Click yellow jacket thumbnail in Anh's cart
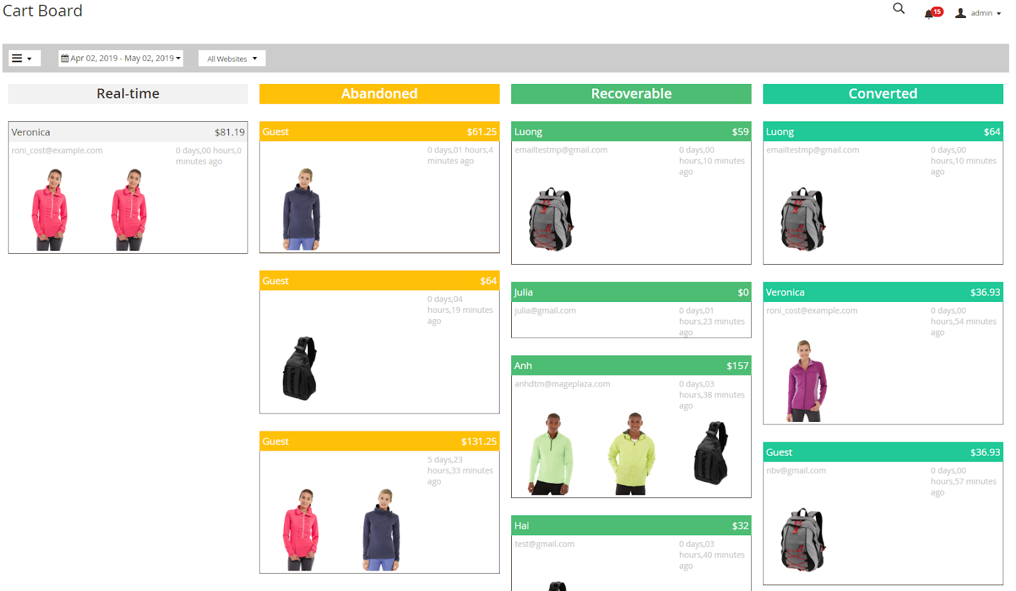This screenshot has height=591, width=1016. click(x=632, y=454)
